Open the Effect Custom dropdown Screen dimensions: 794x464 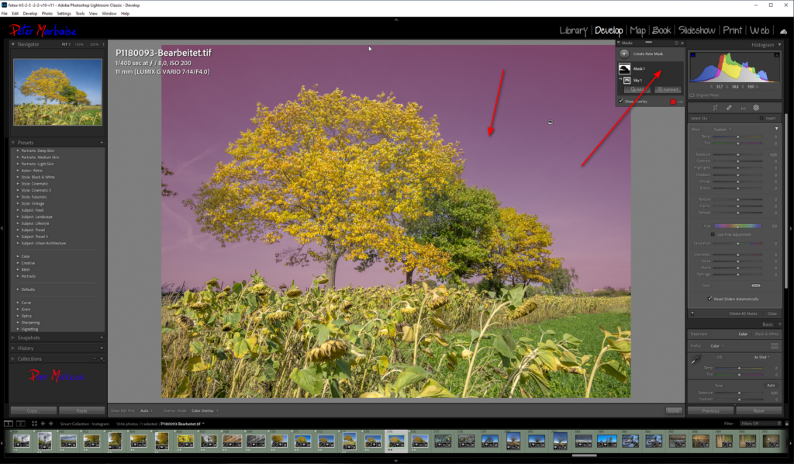point(722,130)
